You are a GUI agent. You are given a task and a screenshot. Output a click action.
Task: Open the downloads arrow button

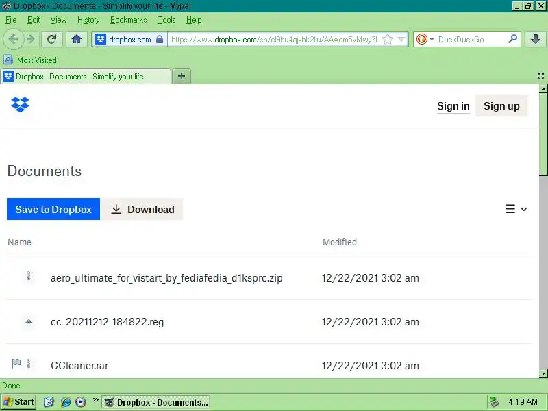(x=536, y=39)
